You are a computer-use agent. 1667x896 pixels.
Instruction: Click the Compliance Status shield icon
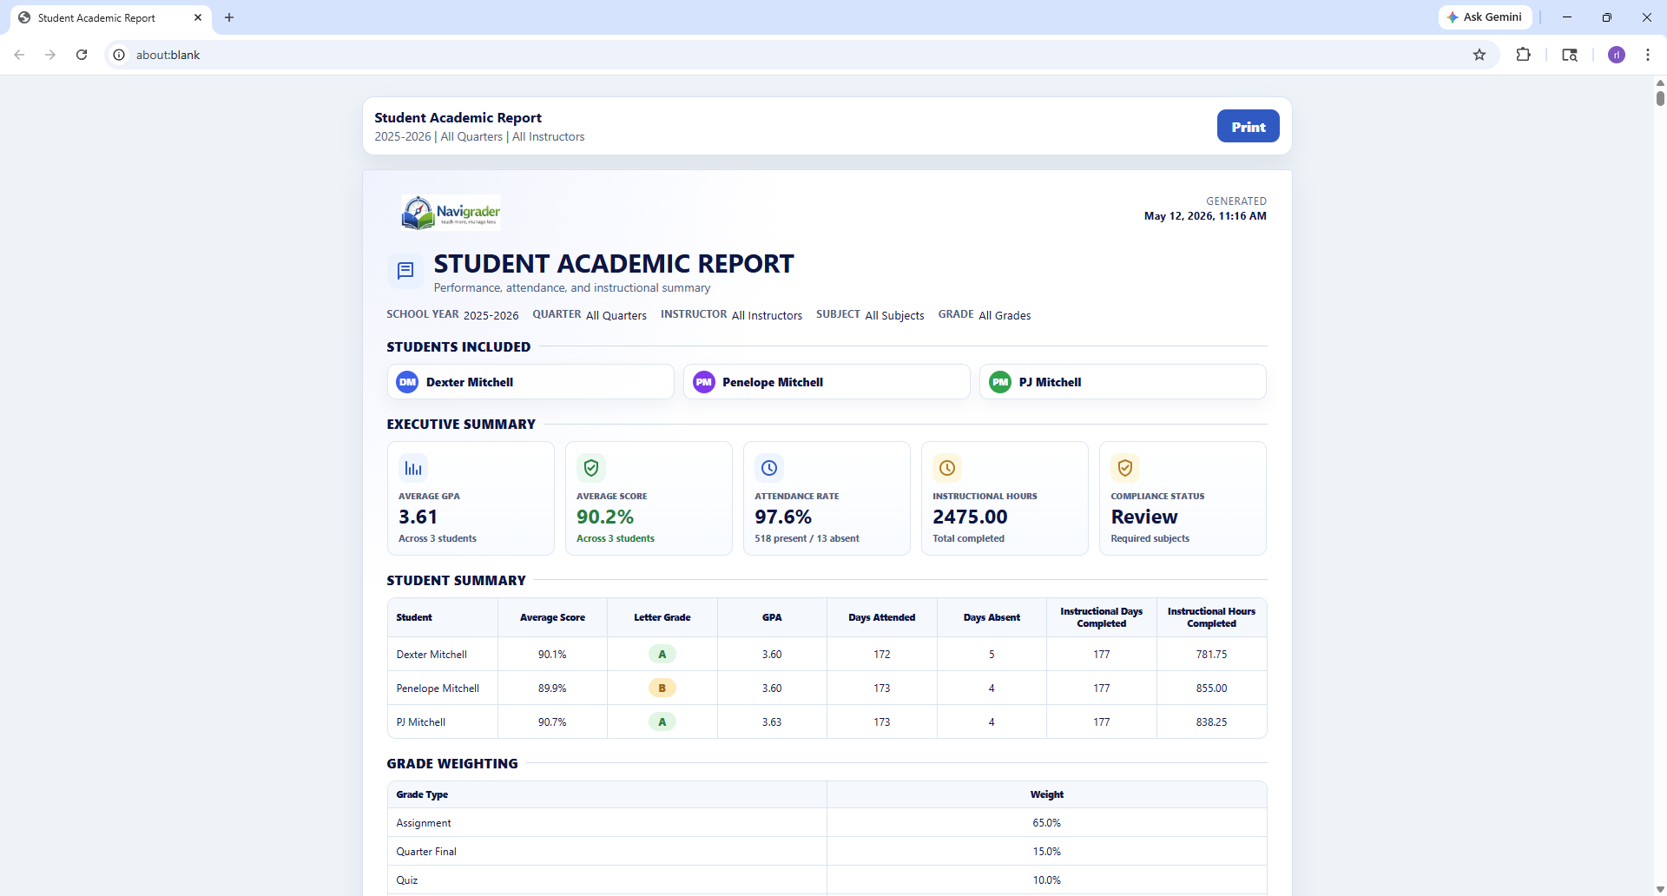[x=1125, y=468]
